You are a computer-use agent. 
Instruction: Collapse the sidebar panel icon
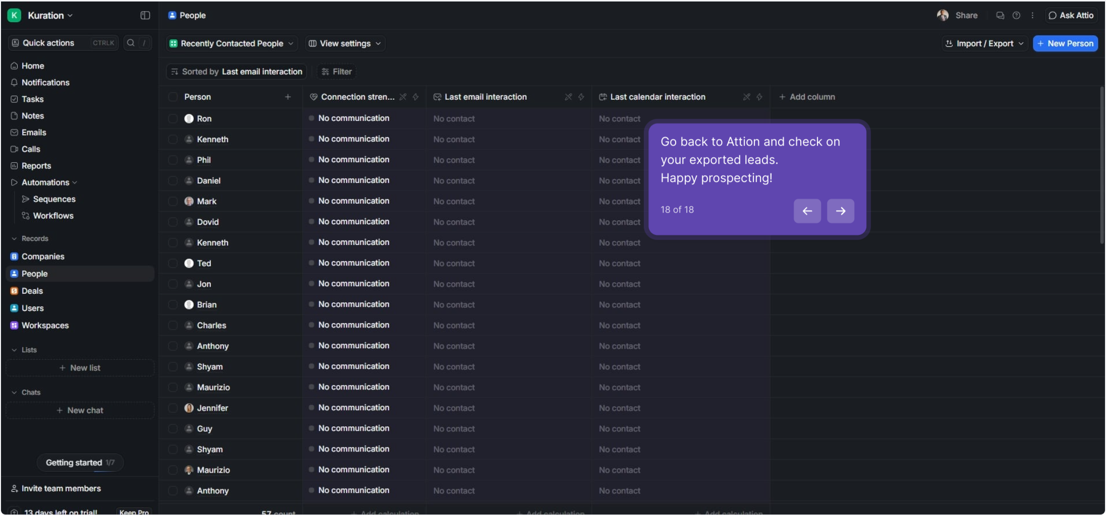[x=145, y=15]
